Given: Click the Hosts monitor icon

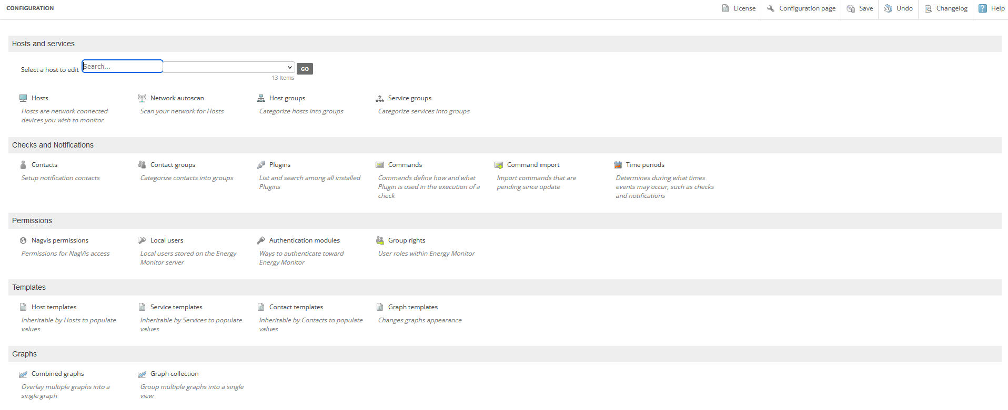Looking at the screenshot, I should 23,98.
